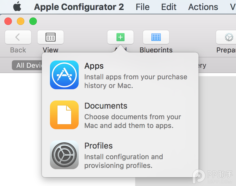Click the green Add plus button
236x186 pixels.
point(120,37)
